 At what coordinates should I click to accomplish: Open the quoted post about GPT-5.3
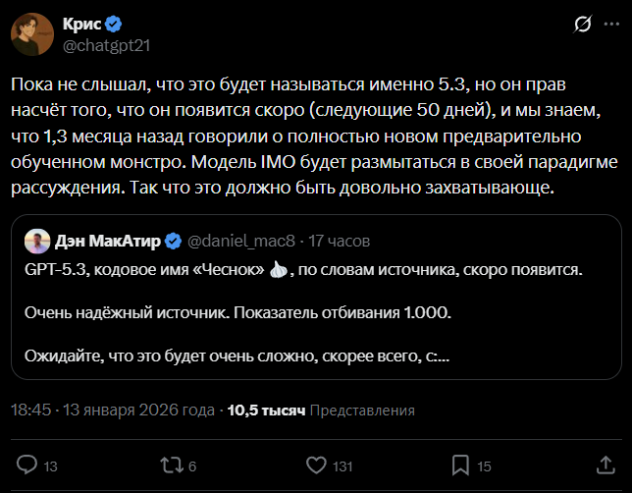[314, 314]
